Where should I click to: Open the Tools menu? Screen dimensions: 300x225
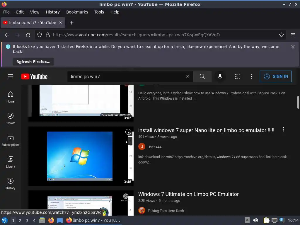point(99,12)
